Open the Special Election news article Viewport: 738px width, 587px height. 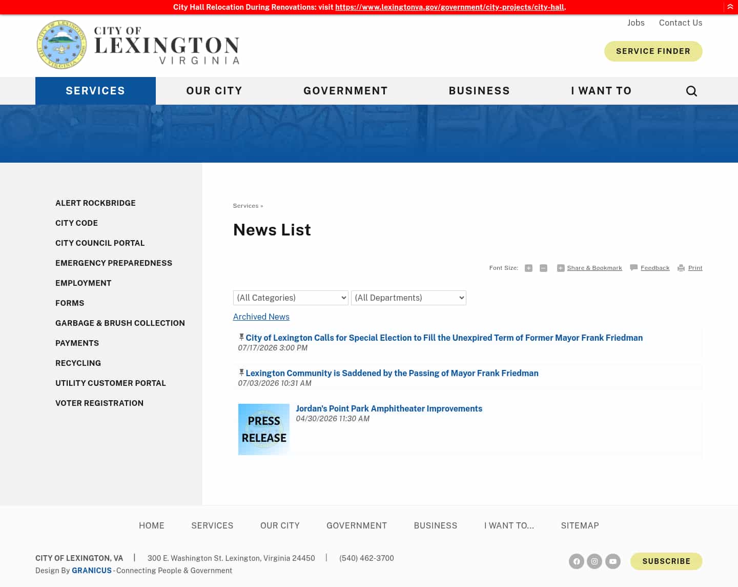(444, 338)
